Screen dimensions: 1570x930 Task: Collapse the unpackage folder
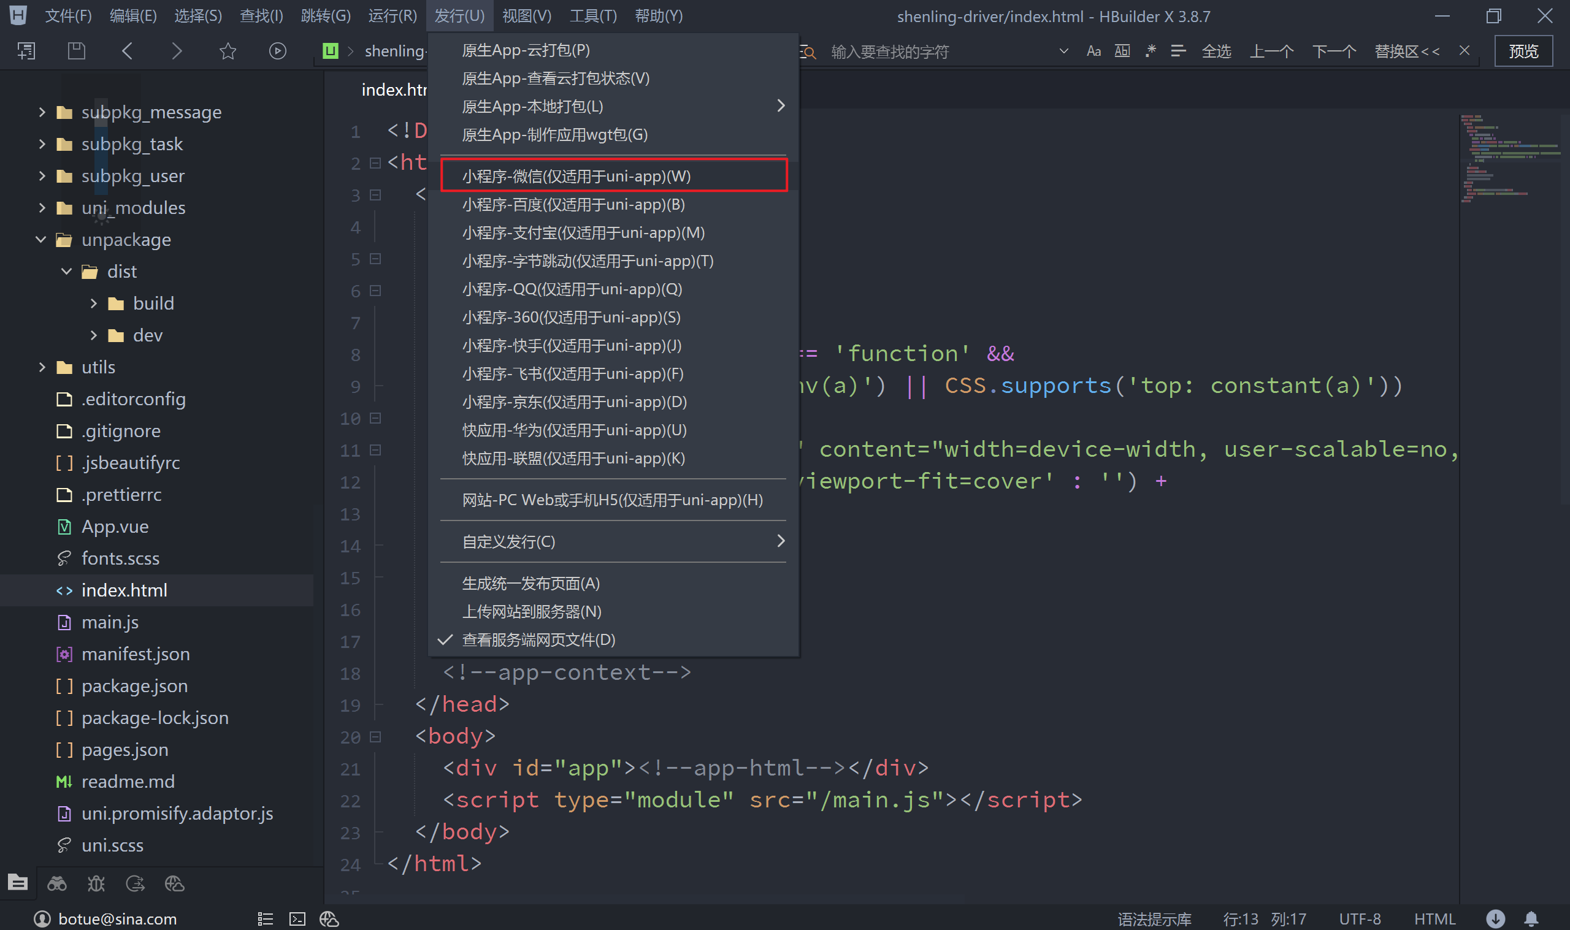tap(41, 239)
